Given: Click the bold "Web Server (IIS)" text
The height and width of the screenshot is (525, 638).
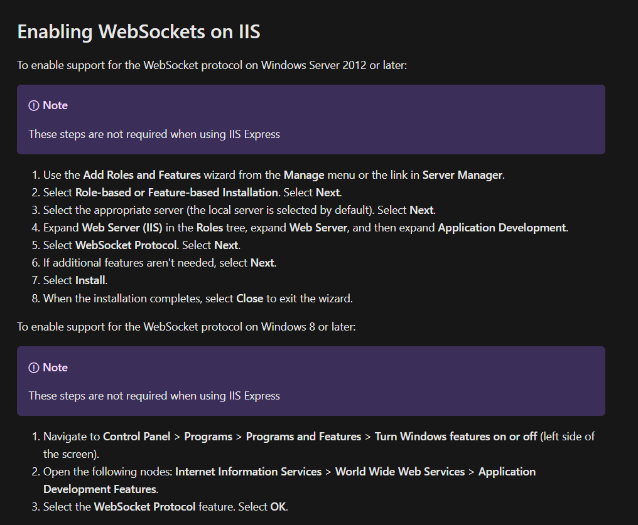Looking at the screenshot, I should [122, 228].
